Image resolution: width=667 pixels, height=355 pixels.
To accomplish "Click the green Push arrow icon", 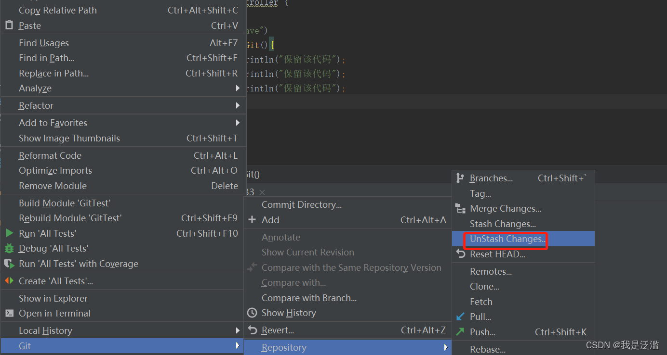I will (460, 332).
